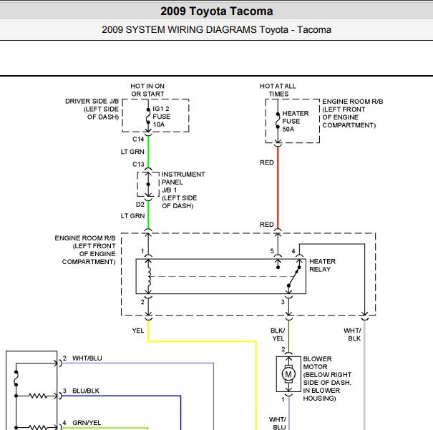Click connector label C13
433x430 pixels.
[x=138, y=165]
